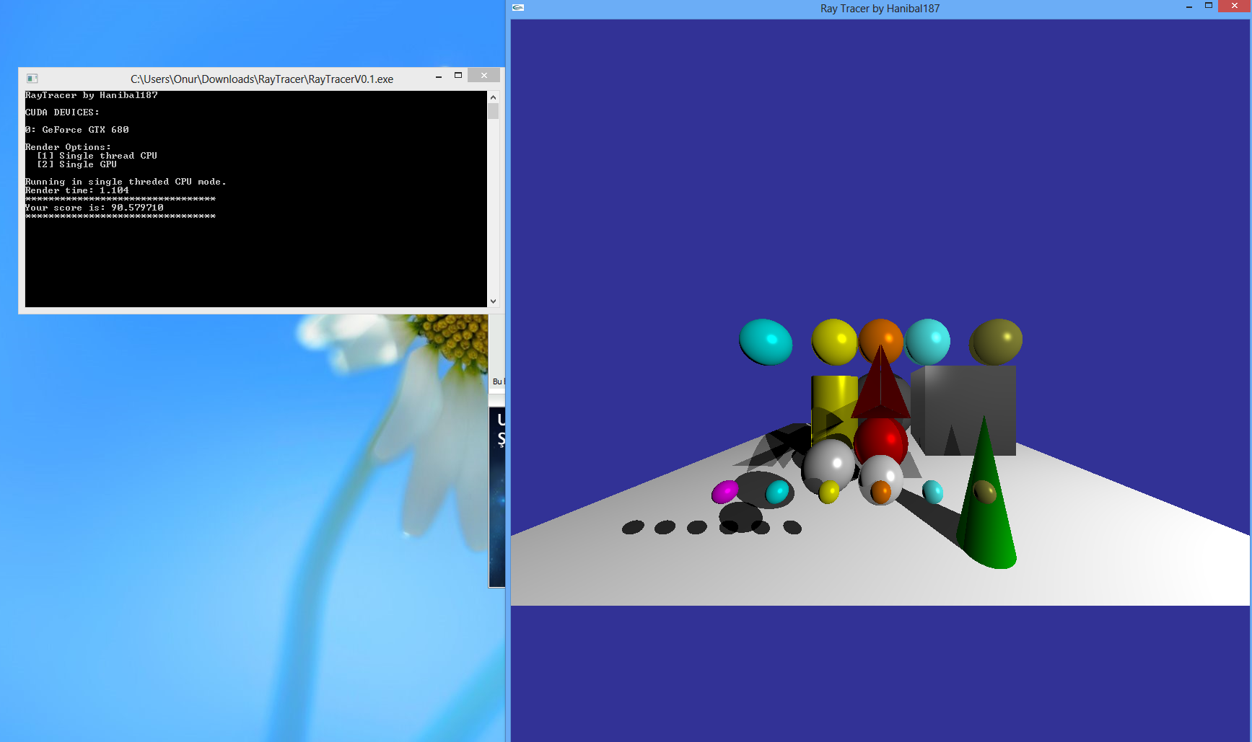Screen dimensions: 1252x742
Task: Click the '[2] Single GPU' option line
Action: coord(76,164)
